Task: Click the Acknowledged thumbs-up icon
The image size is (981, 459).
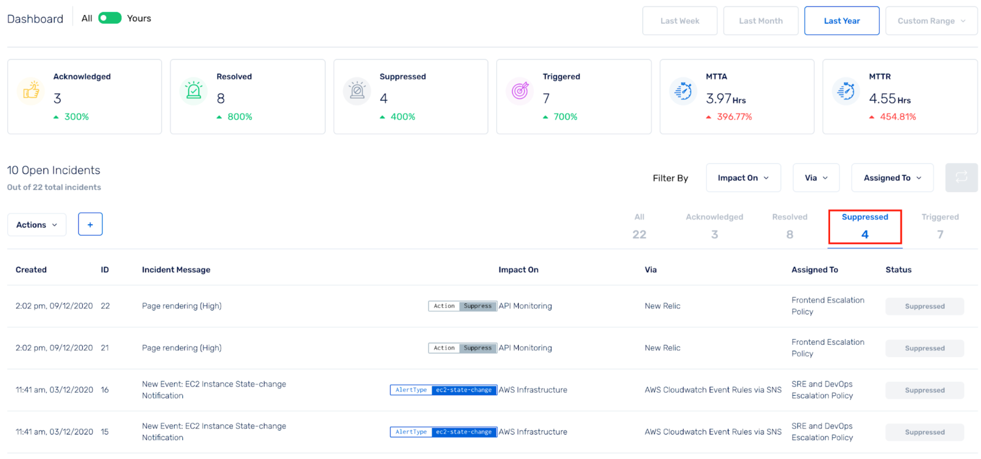Action: coord(31,91)
